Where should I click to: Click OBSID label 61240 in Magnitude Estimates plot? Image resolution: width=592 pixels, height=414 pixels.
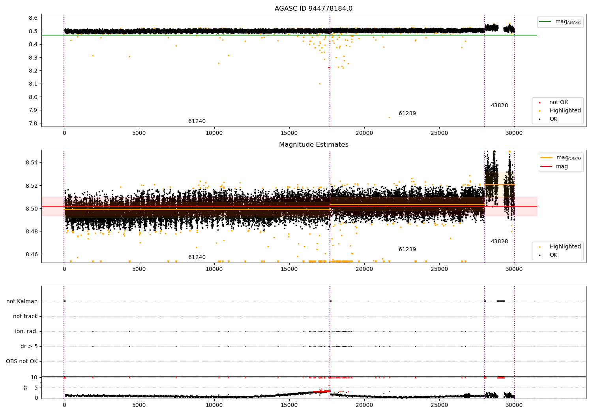click(197, 257)
